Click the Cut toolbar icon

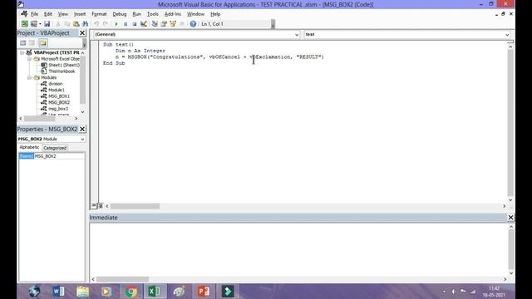[58, 24]
